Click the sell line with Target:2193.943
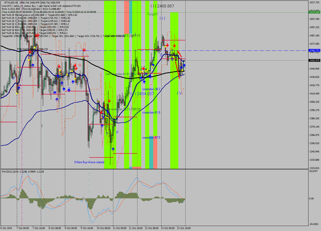Viewport: 321px width, 231px height. pos(35,27)
